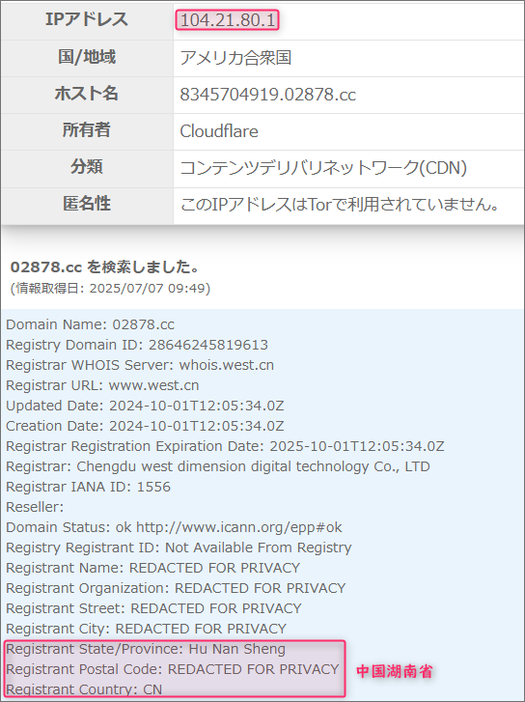
Task: Click the 分類 header cell
Action: 87,167
